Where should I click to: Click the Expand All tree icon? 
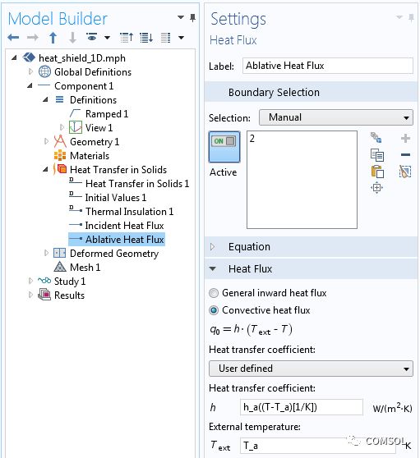[146, 38]
